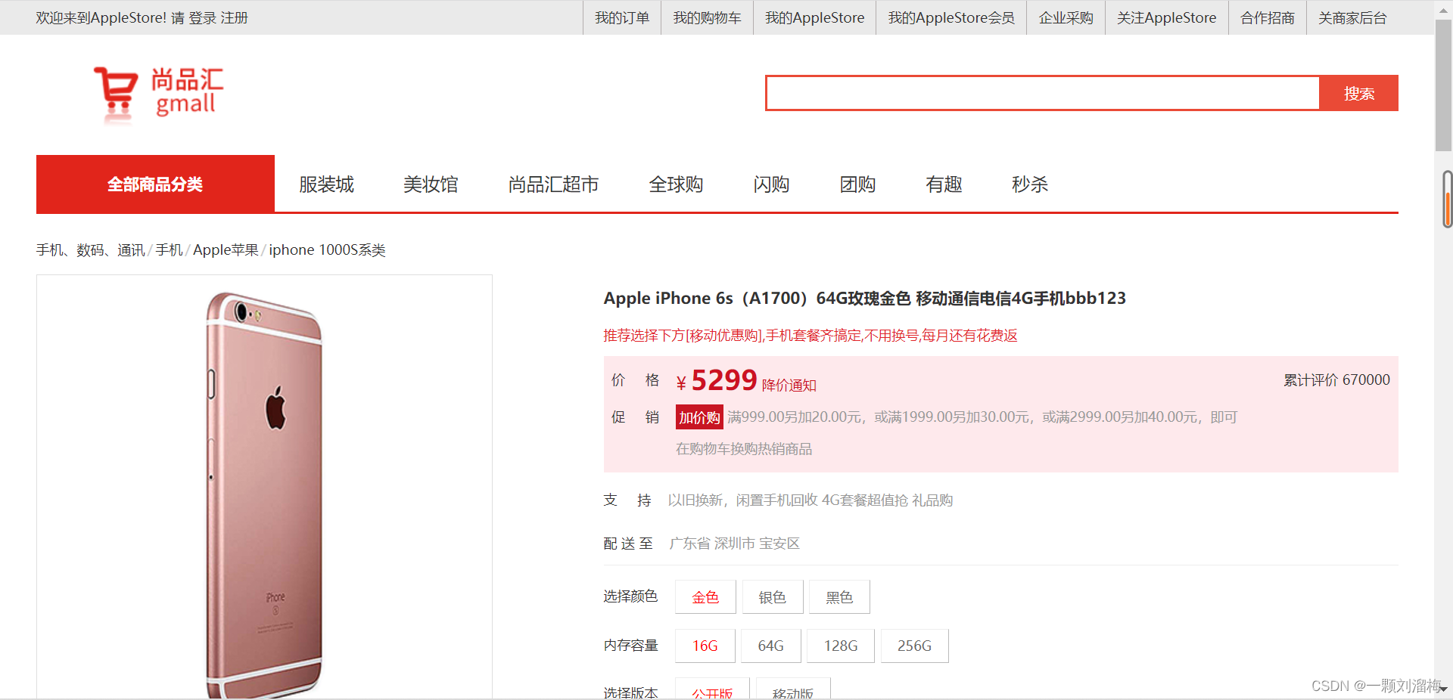1453x700 pixels.
Task: Click the red promo recommendation text line
Action: [x=811, y=336]
